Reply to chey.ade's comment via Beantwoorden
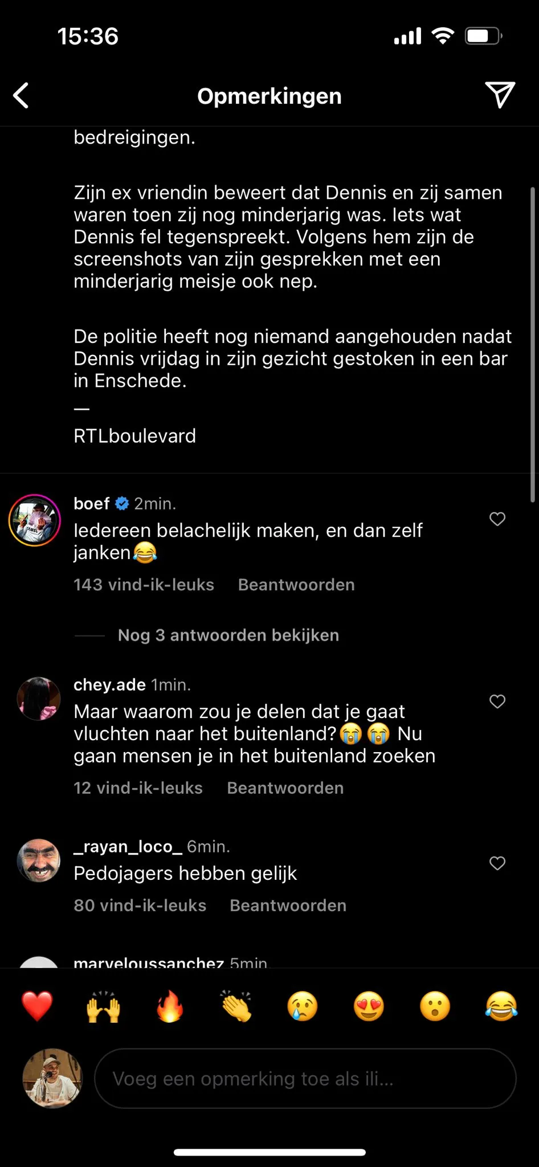The image size is (539, 1167). click(285, 787)
